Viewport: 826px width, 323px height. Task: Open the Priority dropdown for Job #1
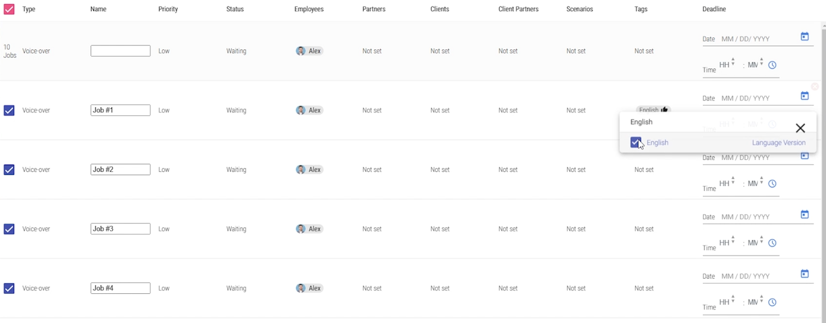[164, 111]
